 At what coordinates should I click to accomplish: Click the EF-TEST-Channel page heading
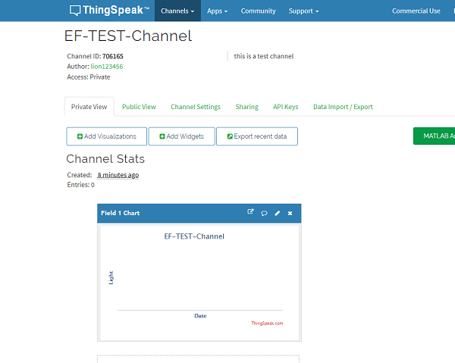point(128,36)
